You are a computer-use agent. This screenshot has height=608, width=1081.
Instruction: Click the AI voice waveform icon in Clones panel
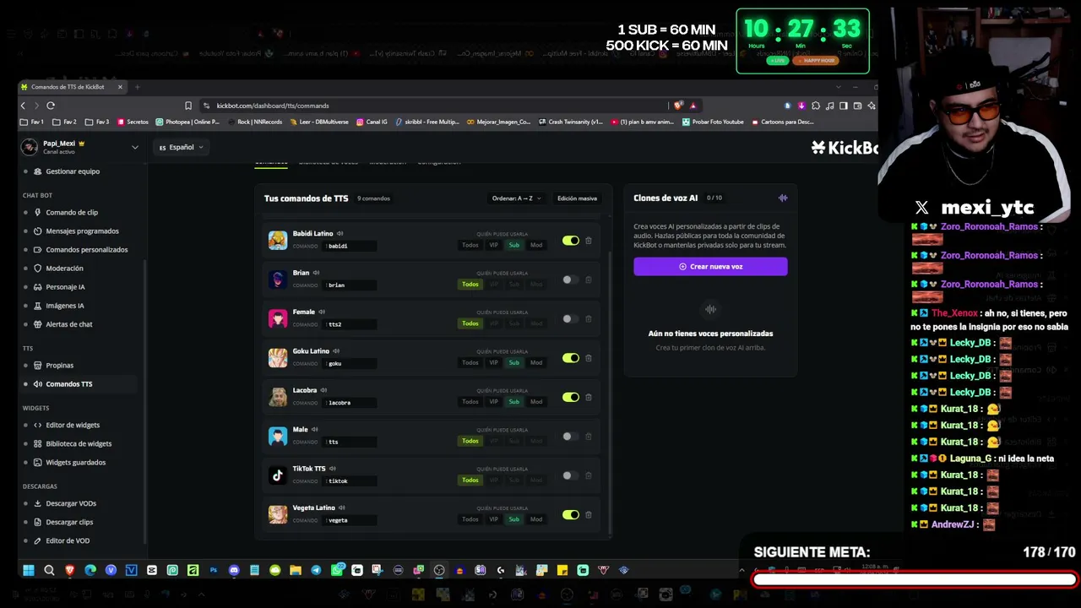(783, 198)
